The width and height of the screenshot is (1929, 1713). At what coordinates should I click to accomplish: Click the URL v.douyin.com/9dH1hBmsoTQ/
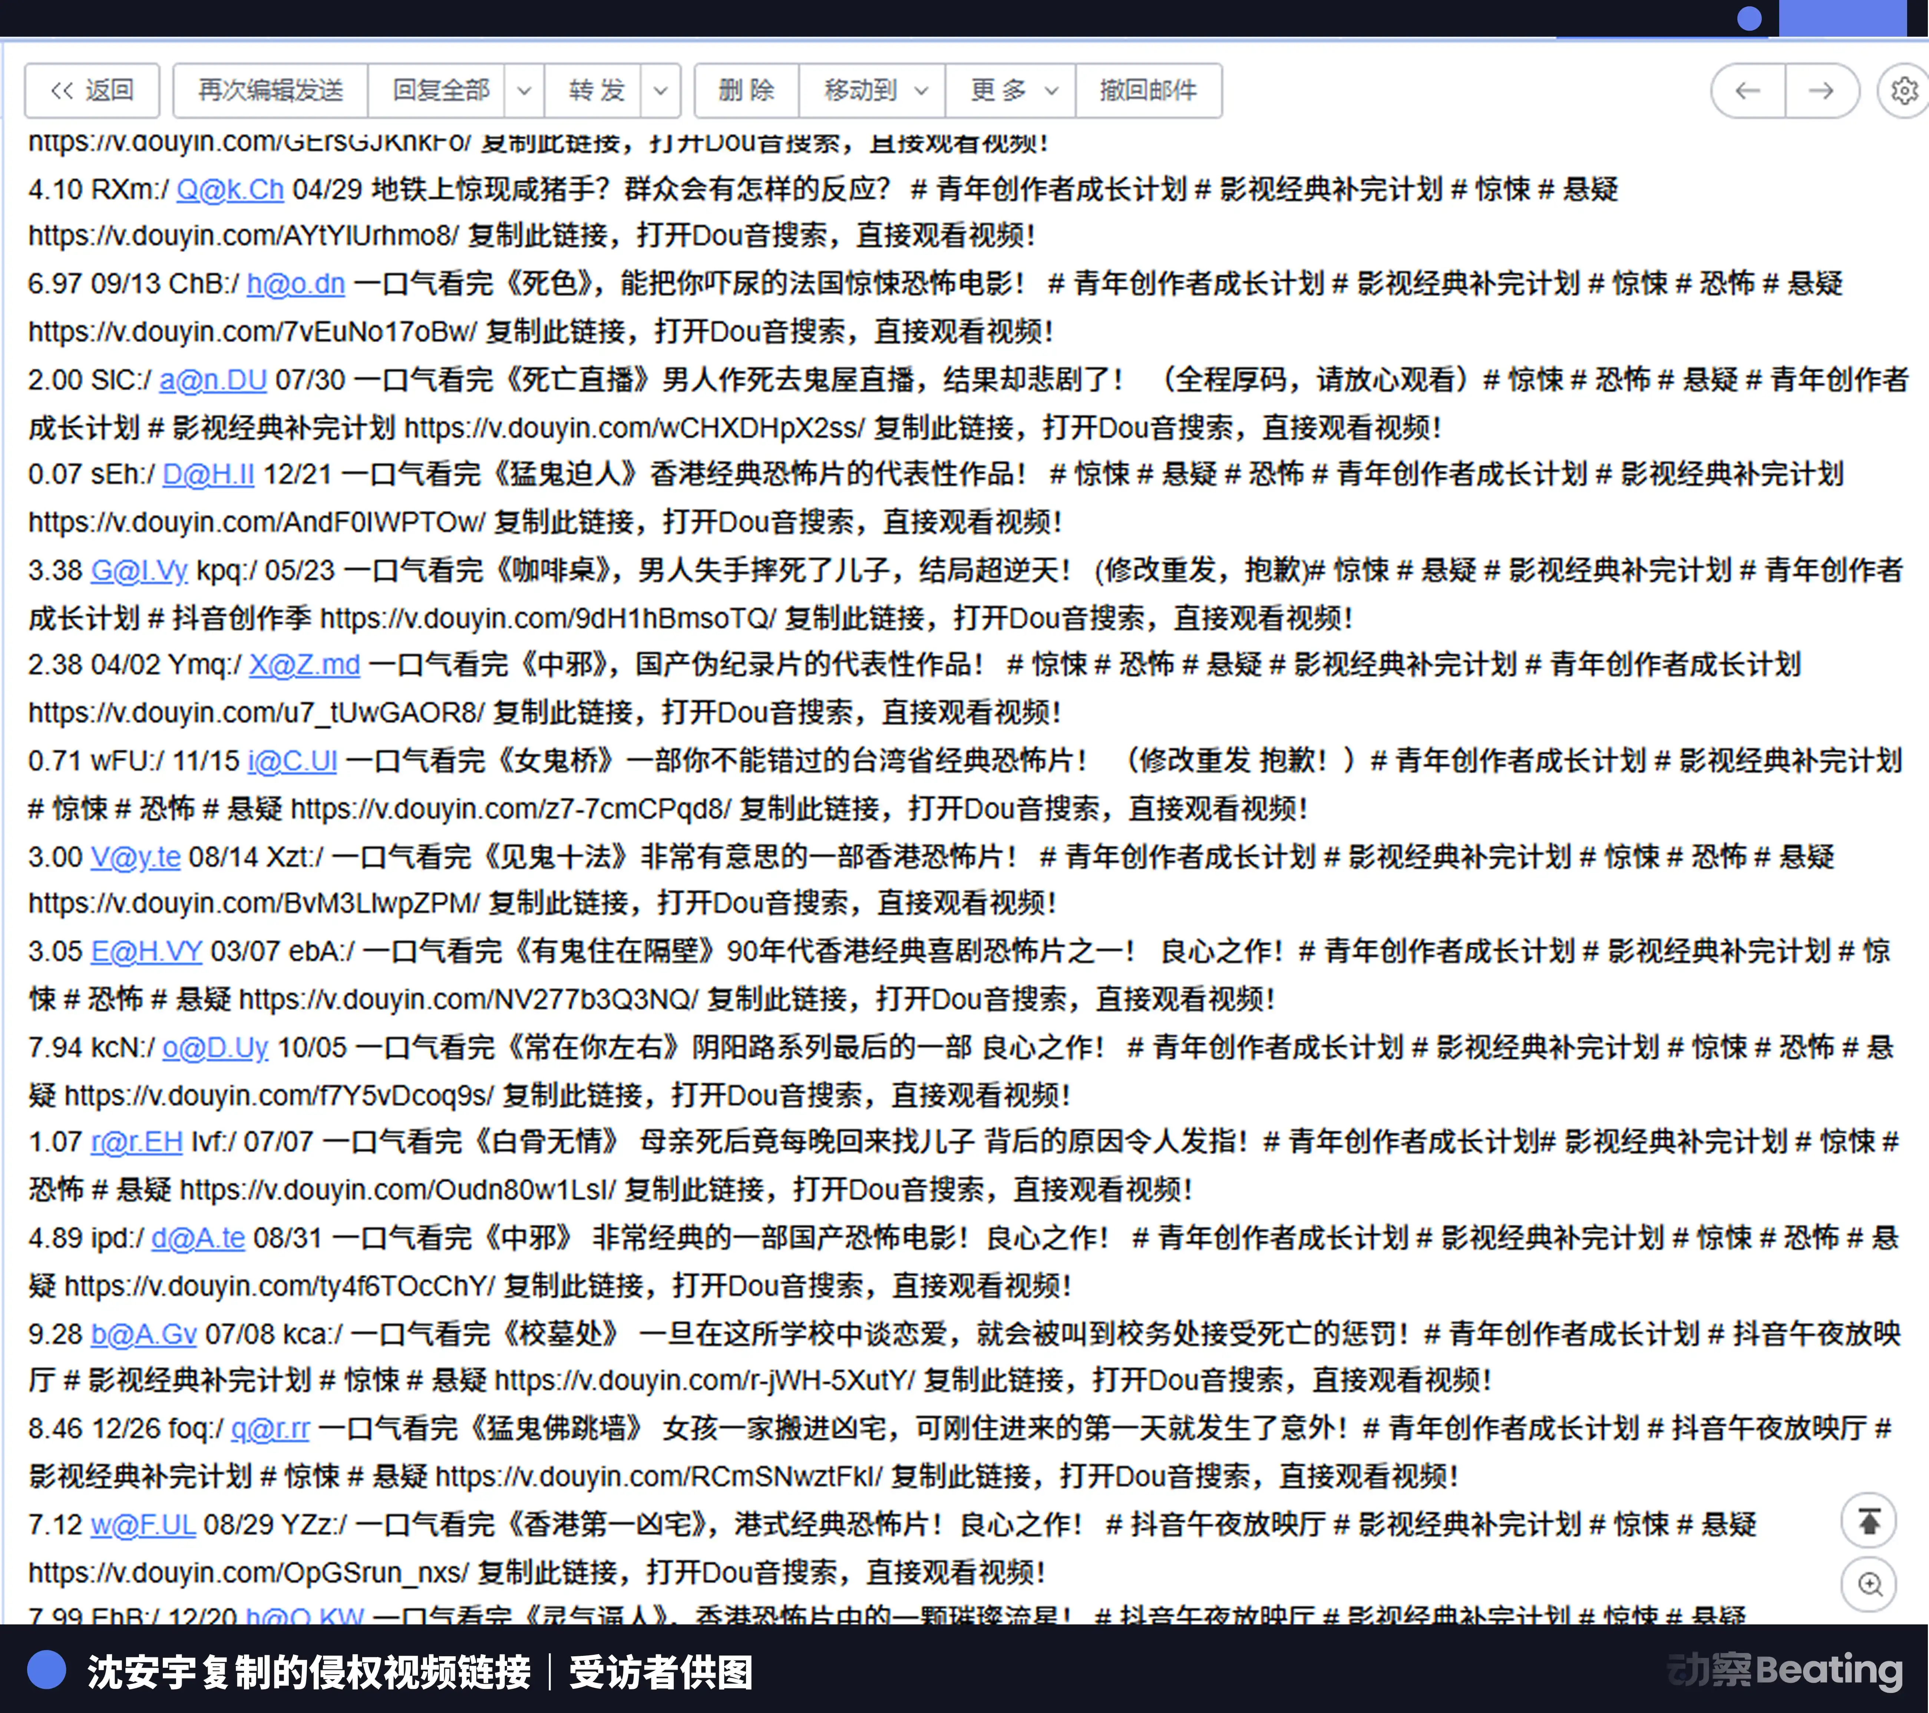(548, 619)
